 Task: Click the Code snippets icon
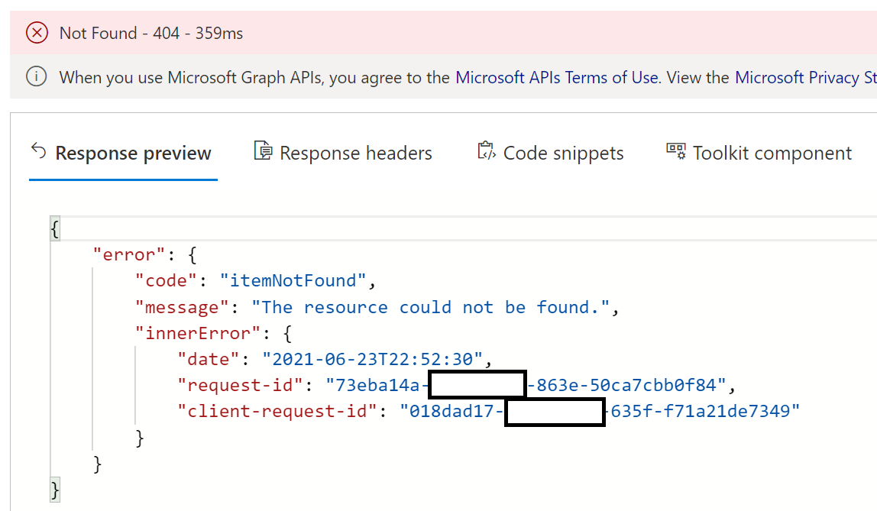(x=486, y=151)
